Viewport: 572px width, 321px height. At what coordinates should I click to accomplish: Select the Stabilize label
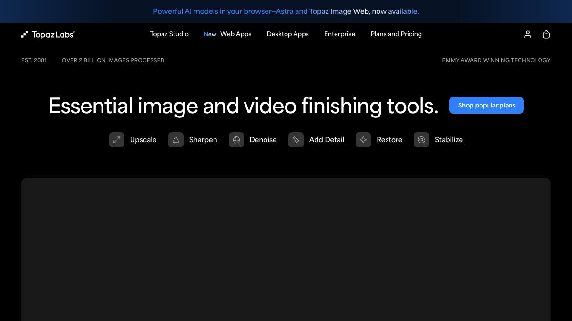(x=449, y=140)
